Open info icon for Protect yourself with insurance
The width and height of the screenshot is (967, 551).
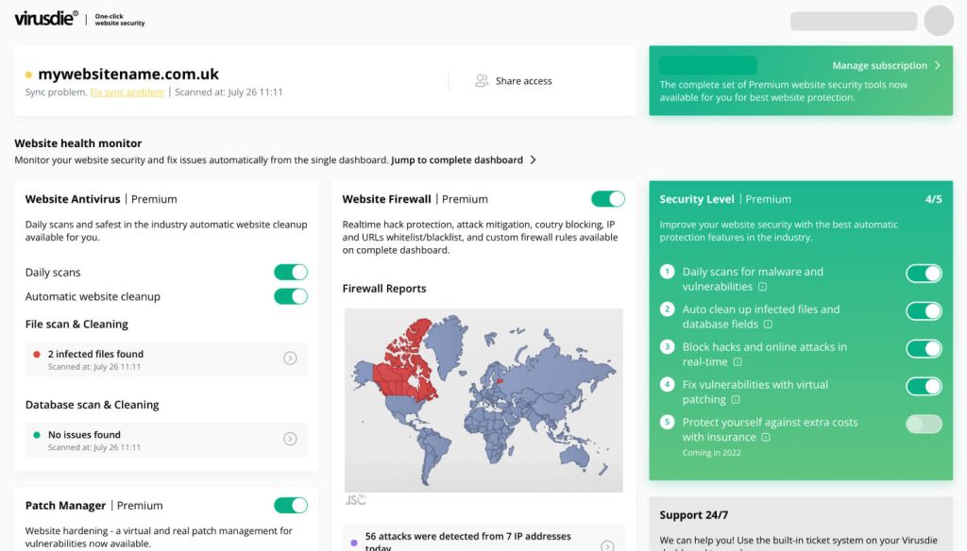coord(766,437)
